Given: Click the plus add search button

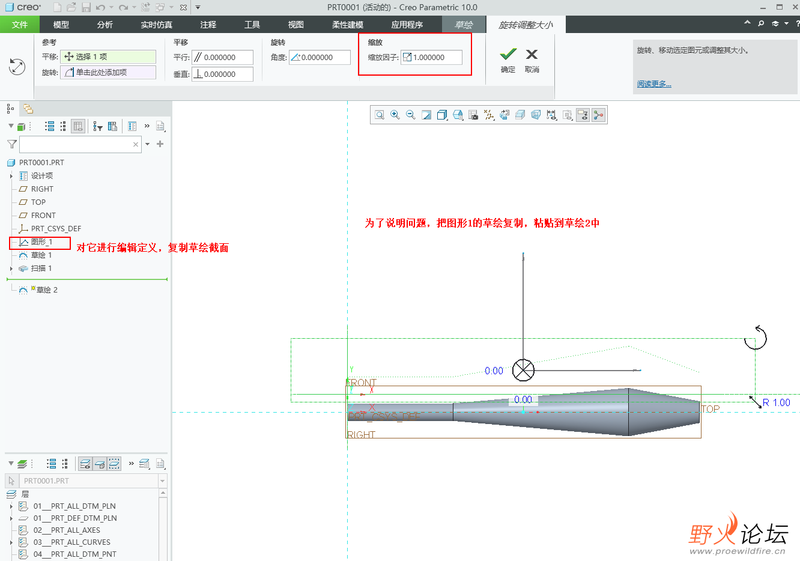Looking at the screenshot, I should [x=160, y=144].
